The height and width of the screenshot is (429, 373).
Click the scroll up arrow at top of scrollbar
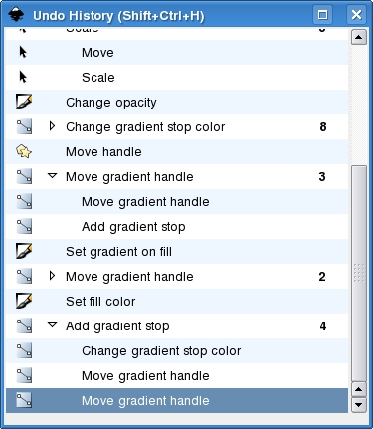click(358, 37)
